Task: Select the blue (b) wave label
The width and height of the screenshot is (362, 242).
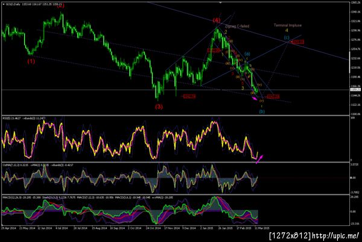Action: [x=262, y=112]
